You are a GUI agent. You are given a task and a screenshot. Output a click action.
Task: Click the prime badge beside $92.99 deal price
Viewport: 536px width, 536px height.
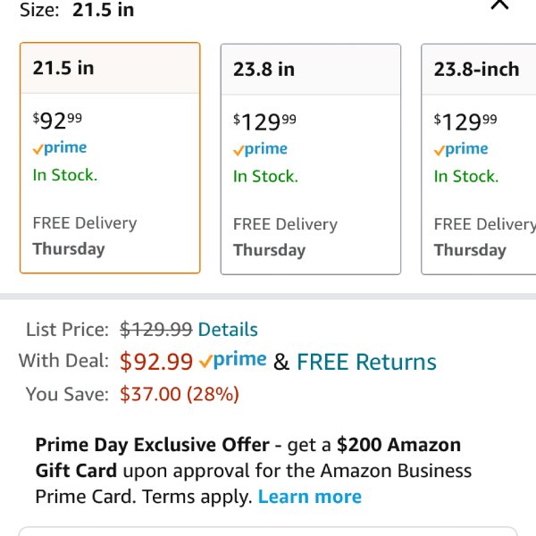(233, 360)
